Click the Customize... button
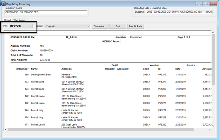The width and height of the screenshot is (219, 140). click(x=100, y=26)
